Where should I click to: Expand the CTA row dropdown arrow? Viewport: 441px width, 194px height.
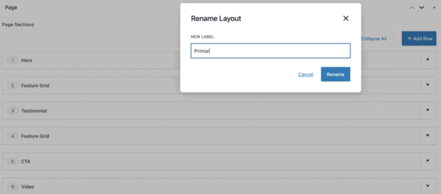click(x=428, y=161)
